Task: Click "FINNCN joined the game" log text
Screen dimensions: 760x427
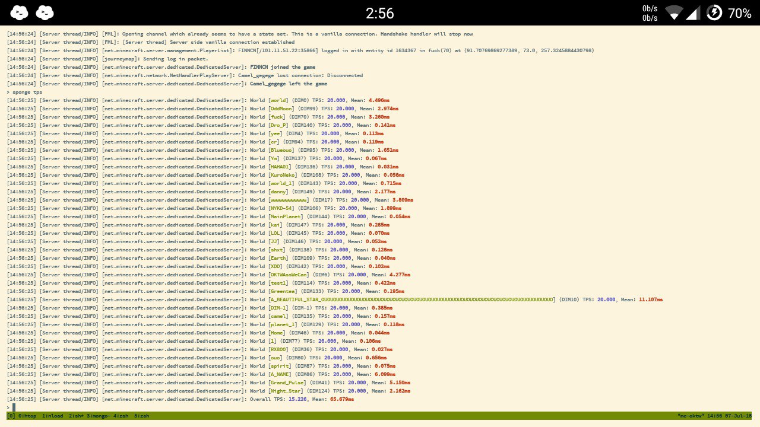Action: (283, 67)
